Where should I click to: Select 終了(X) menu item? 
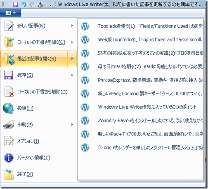[x=38, y=174]
